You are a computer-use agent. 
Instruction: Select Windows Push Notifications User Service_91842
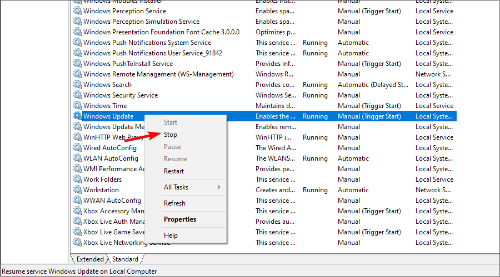pos(153,53)
